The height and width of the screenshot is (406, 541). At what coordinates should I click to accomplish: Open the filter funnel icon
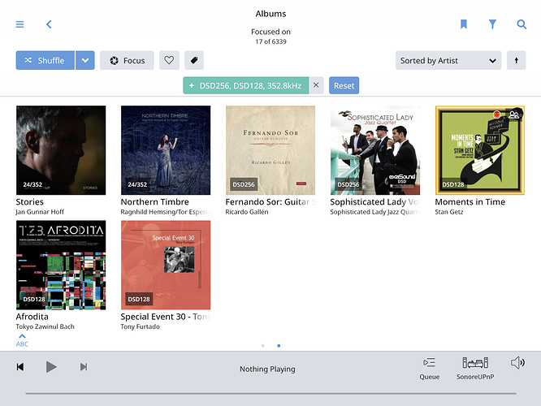pos(492,24)
